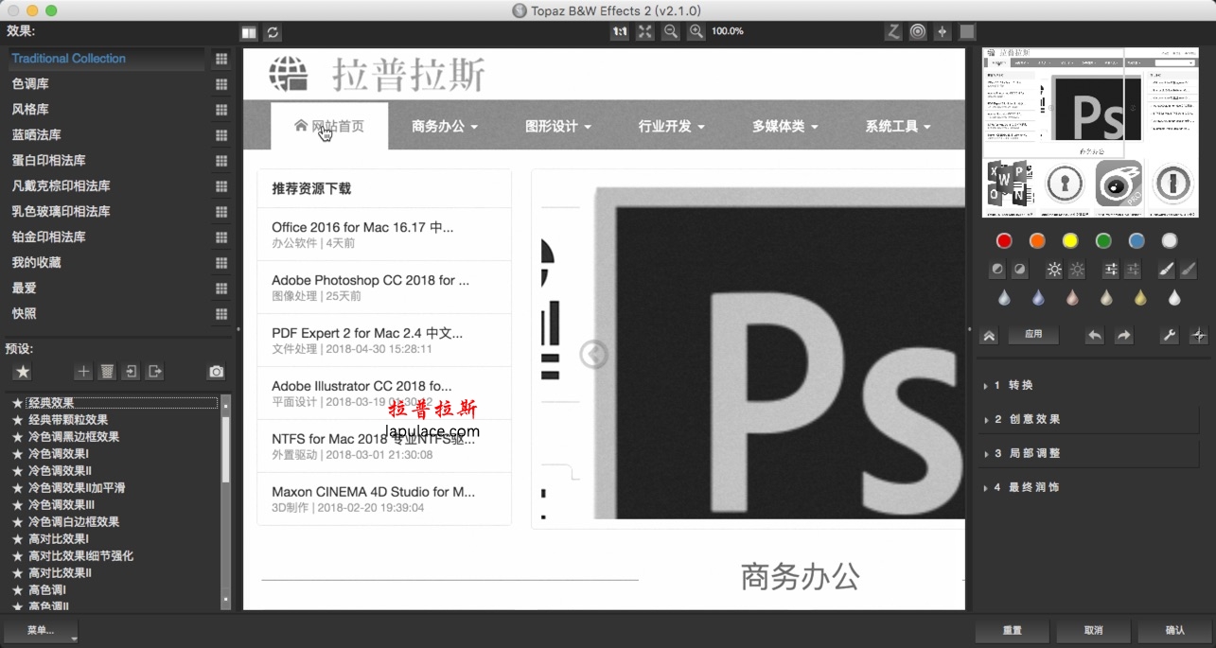Toggle the split-screen preview icon
The width and height of the screenshot is (1216, 648).
(247, 31)
